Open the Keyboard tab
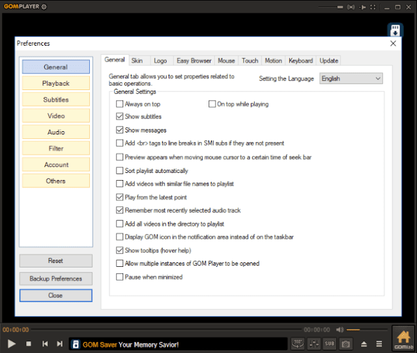 [301, 61]
